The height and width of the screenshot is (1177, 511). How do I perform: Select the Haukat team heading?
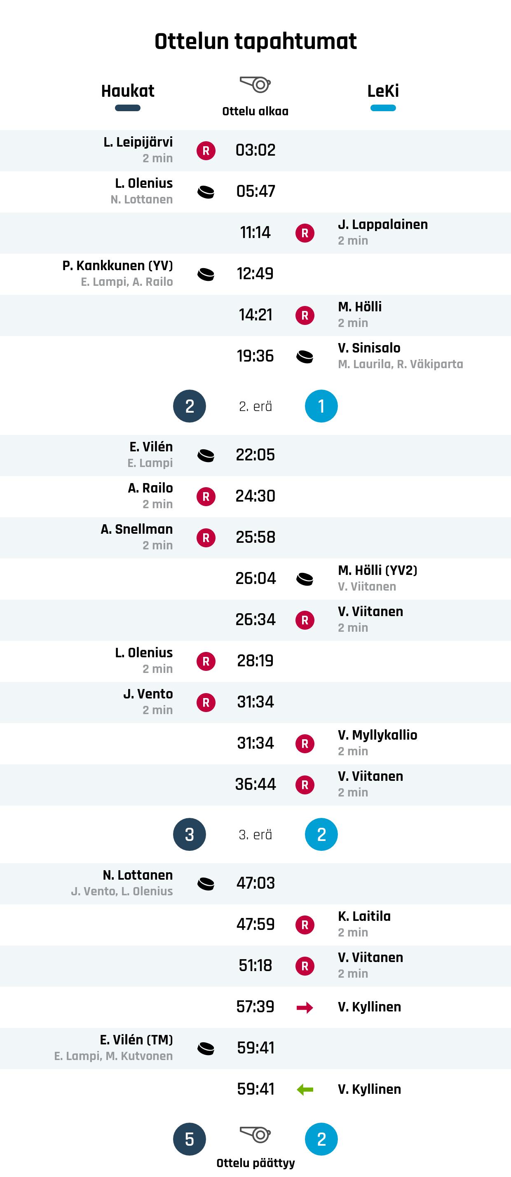(127, 91)
